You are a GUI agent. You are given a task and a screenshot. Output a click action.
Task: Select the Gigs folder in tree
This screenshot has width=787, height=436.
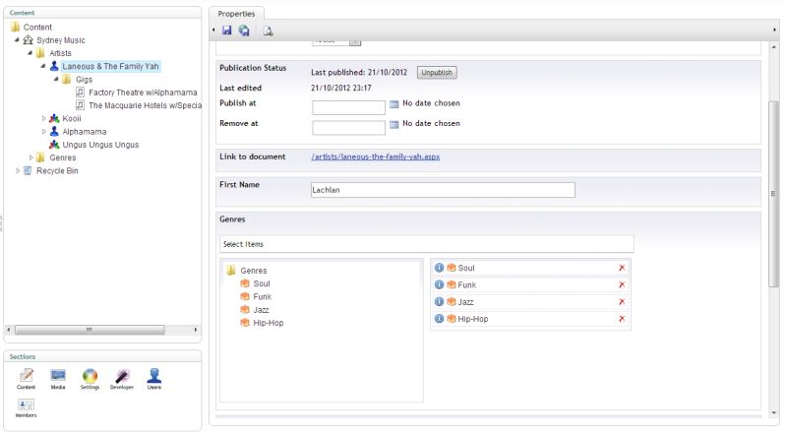pyautogui.click(x=84, y=80)
